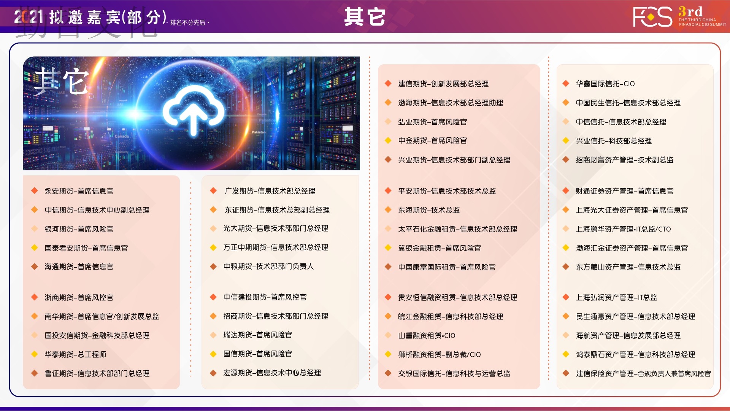Select 财通证券资产管理-首席信息官 entry
Viewport: 730px width, 411px height.
pyautogui.click(x=625, y=191)
